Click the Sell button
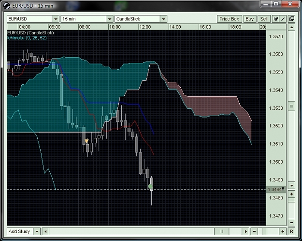Viewport: 302px width, 241px height. coord(264,19)
